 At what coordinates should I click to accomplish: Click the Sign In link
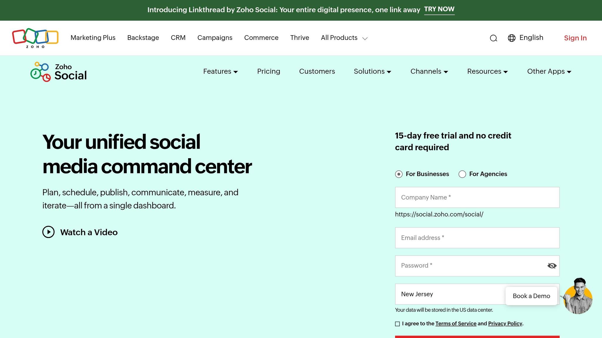575,38
